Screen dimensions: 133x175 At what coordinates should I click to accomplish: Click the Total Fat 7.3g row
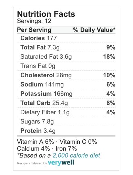coord(66,47)
